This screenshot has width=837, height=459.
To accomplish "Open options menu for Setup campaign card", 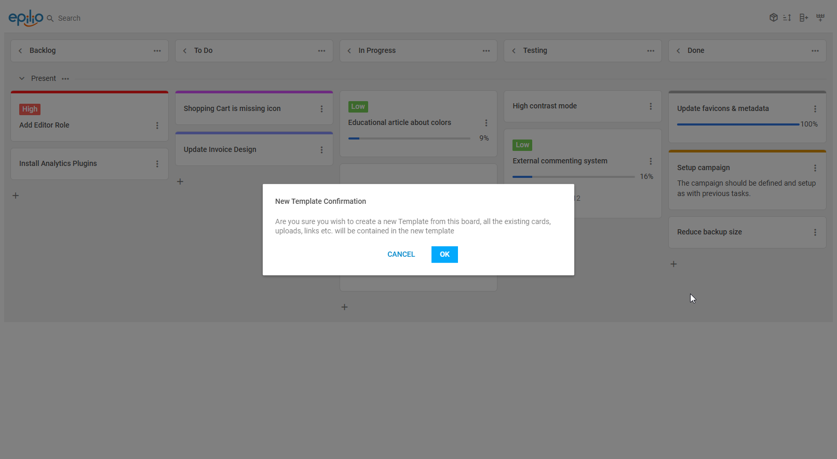I will point(815,168).
